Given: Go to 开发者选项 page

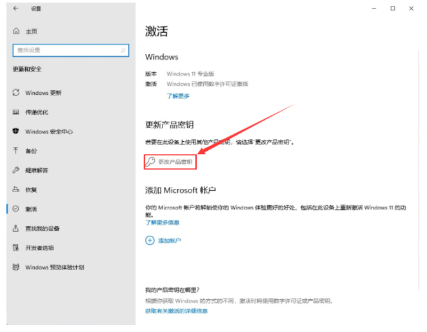Looking at the screenshot, I should [x=39, y=248].
